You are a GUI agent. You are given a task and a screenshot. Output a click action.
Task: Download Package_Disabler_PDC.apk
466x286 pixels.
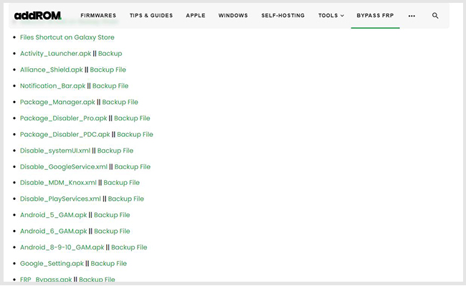[65, 135]
